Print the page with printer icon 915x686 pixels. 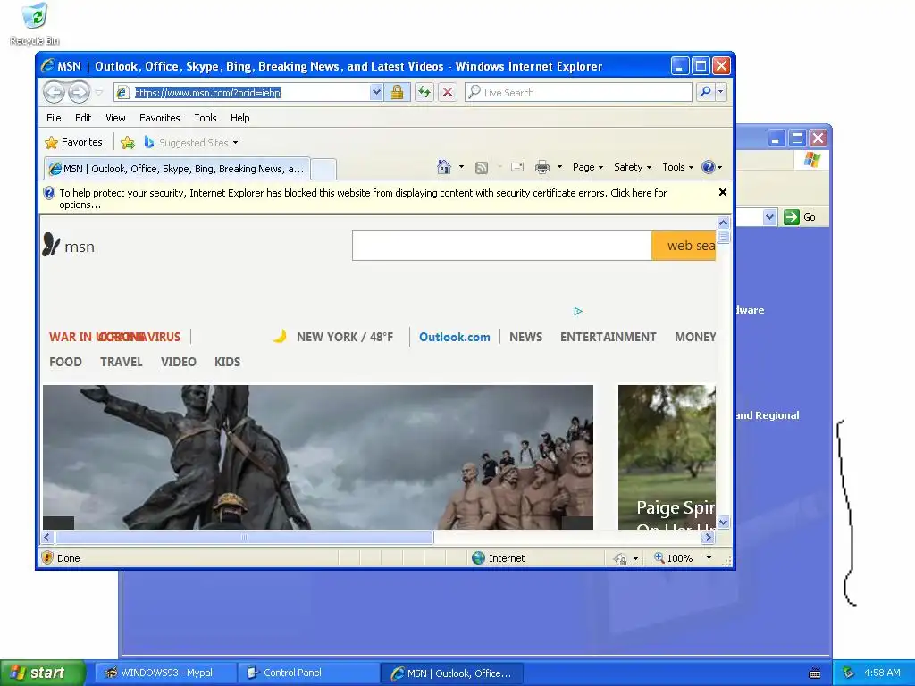[x=542, y=167]
